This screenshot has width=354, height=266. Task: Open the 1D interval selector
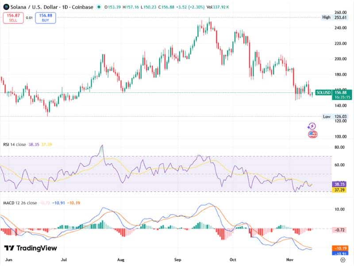pyautogui.click(x=65, y=7)
